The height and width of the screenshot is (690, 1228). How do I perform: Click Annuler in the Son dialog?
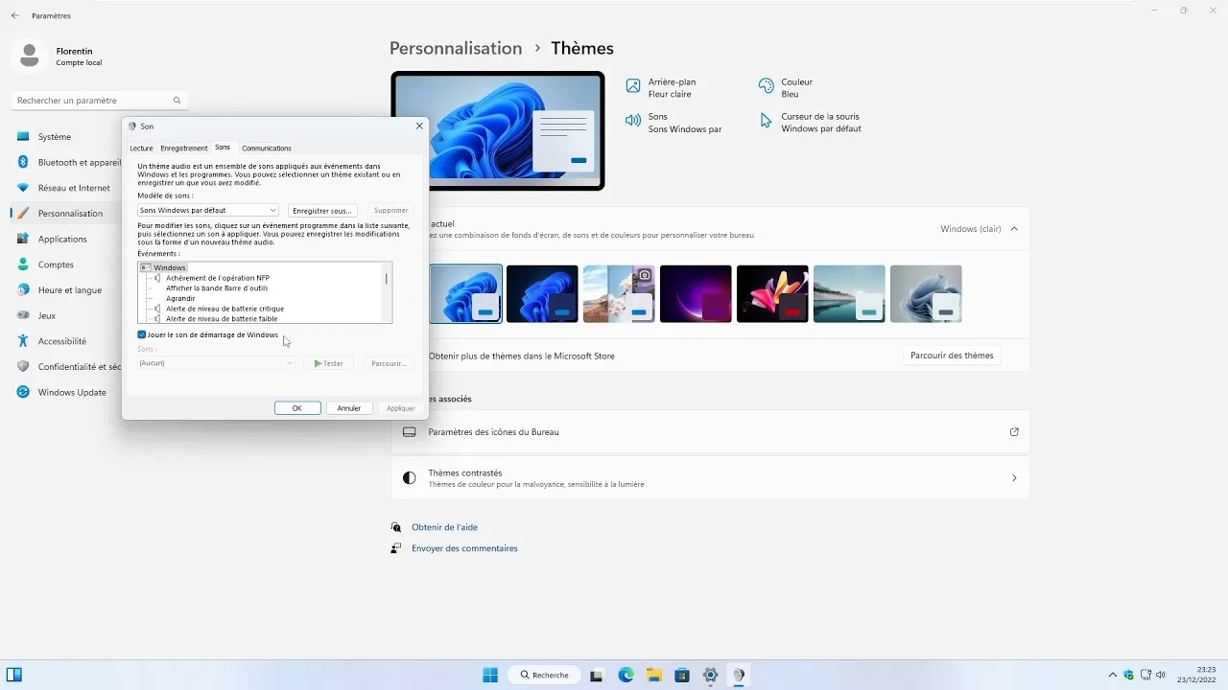click(349, 408)
